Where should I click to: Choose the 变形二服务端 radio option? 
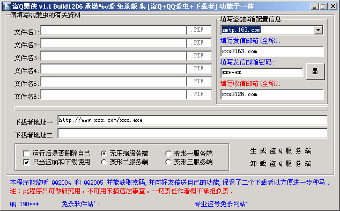(104, 162)
